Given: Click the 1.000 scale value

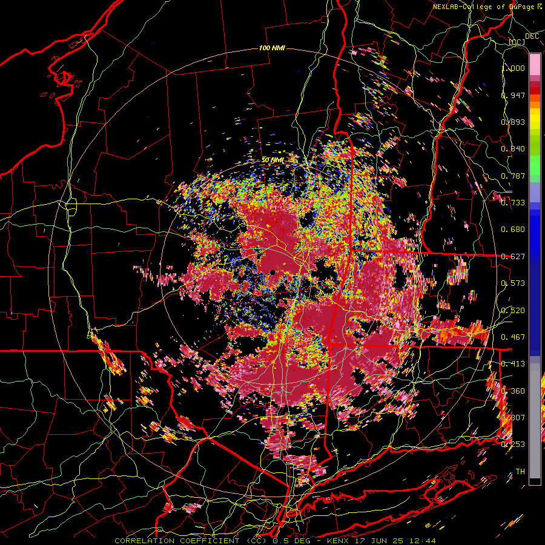Looking at the screenshot, I should (x=513, y=68).
